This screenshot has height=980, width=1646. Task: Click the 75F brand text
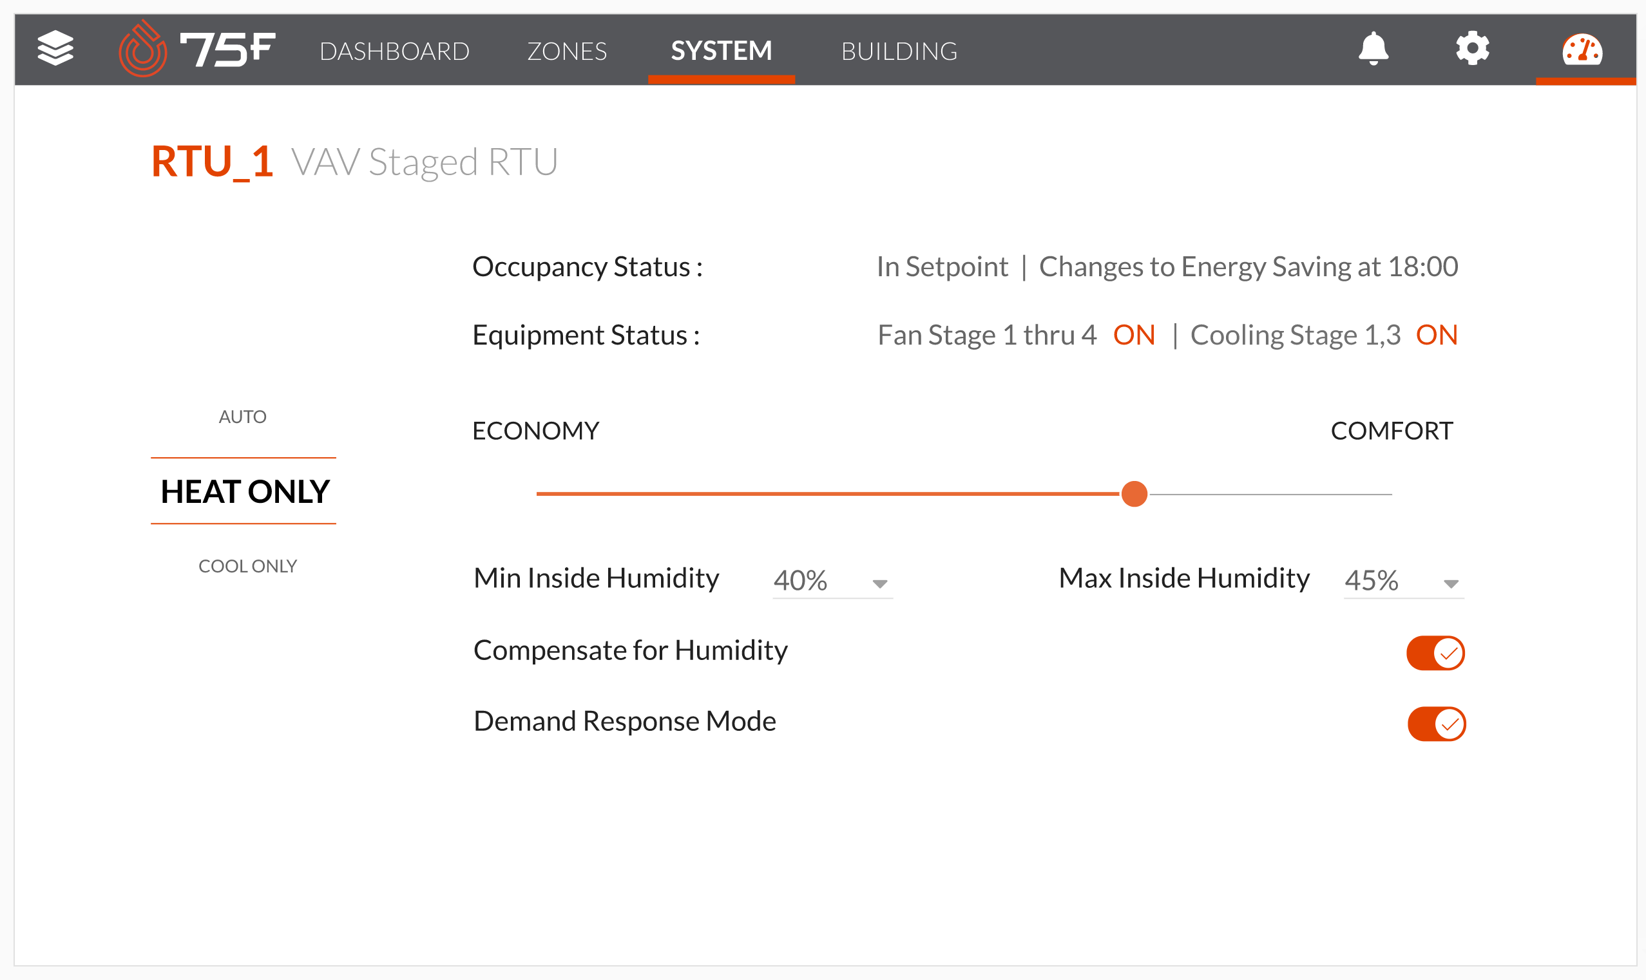click(x=227, y=50)
